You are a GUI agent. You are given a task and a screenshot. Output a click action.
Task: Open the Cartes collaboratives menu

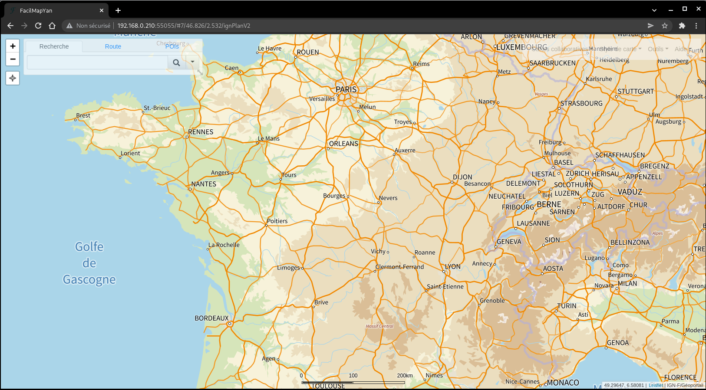560,49
